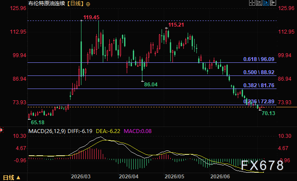Image resolution: width=297 pixels, height=181 pixels.
Task: Click the 布伦特原油连续 chart title
Action: 47,3
